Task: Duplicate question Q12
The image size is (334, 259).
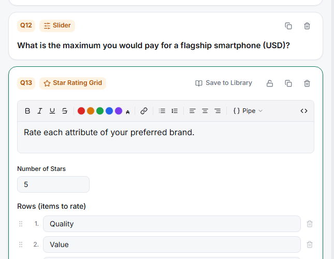Action: [x=288, y=26]
